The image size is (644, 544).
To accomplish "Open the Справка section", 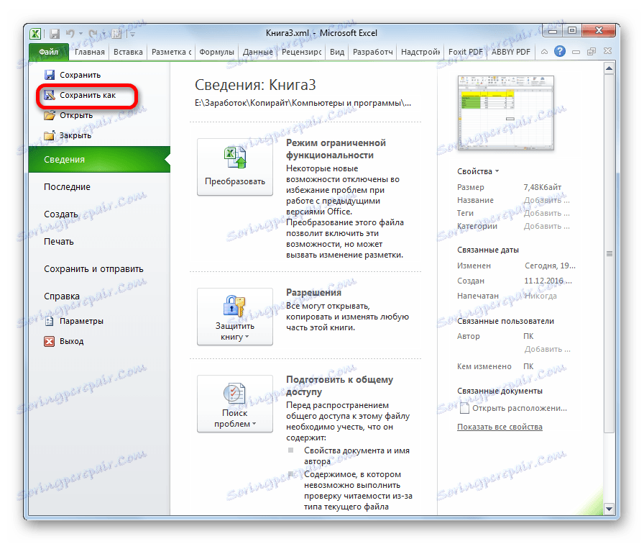I will point(62,296).
